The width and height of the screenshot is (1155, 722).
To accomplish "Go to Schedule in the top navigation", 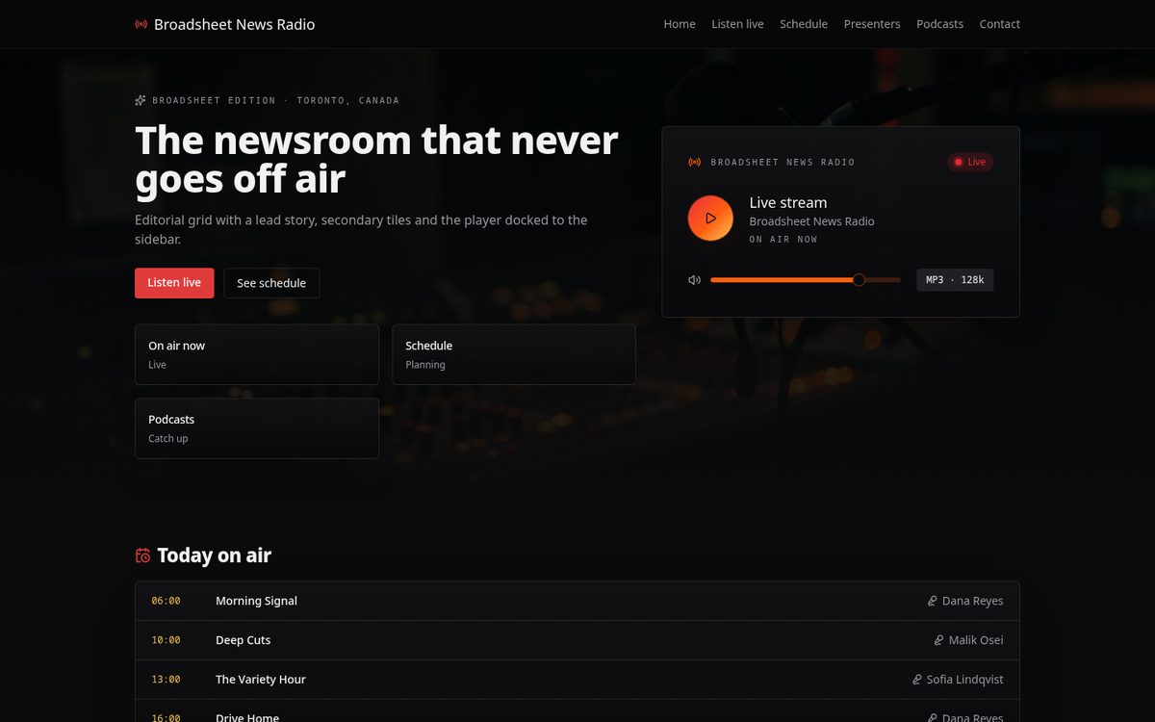I will [x=804, y=24].
